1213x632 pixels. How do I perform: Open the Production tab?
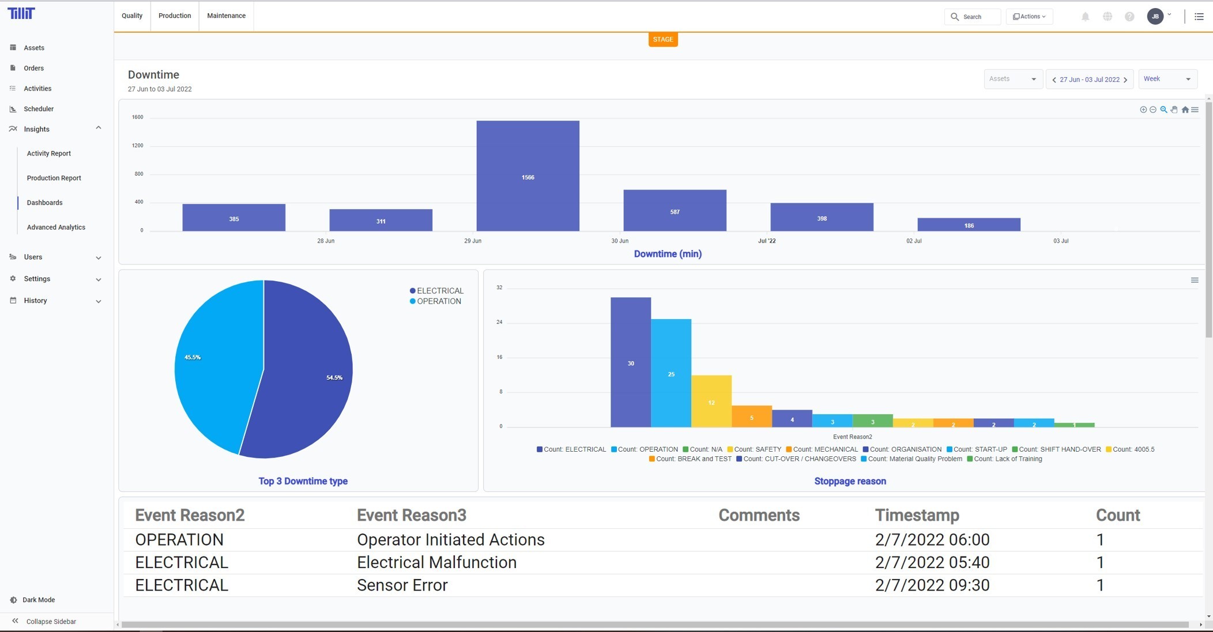174,16
